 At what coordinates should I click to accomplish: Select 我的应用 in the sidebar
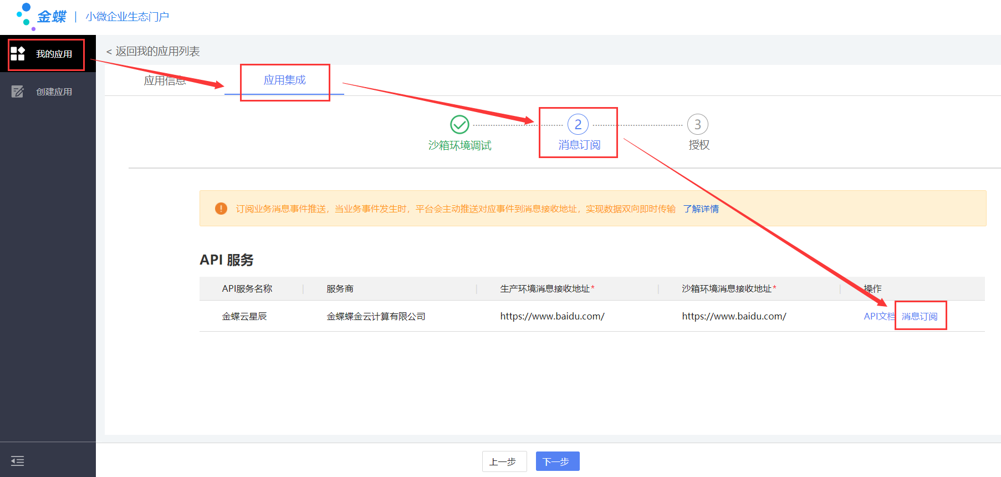pyautogui.click(x=54, y=54)
